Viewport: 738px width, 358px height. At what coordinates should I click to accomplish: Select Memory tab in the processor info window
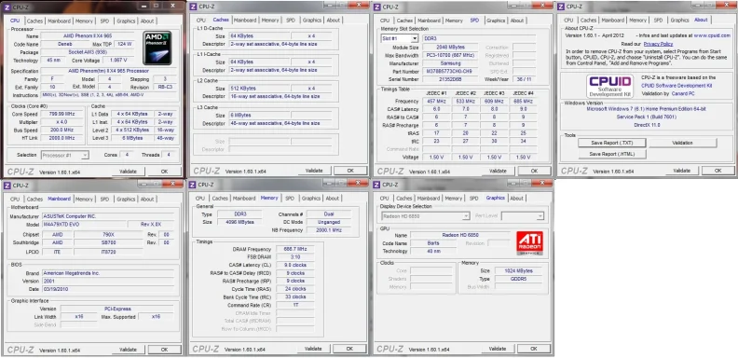point(84,21)
